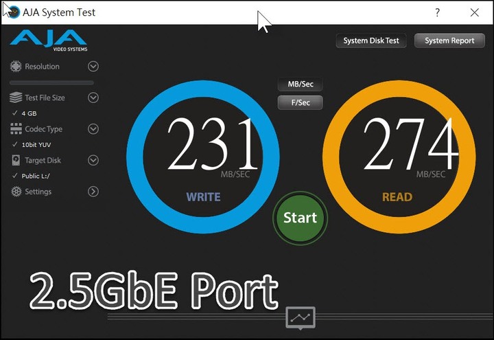The image size is (494, 340).
Task: Click the 231 write speed value
Action: [213, 144]
